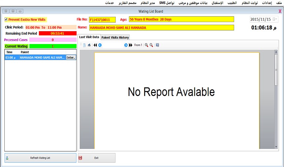
Task: Select the Last Visit Data tab
Action: click(x=89, y=37)
